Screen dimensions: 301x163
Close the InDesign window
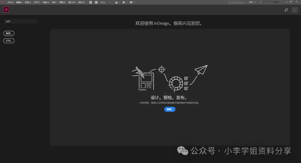point(297,2)
